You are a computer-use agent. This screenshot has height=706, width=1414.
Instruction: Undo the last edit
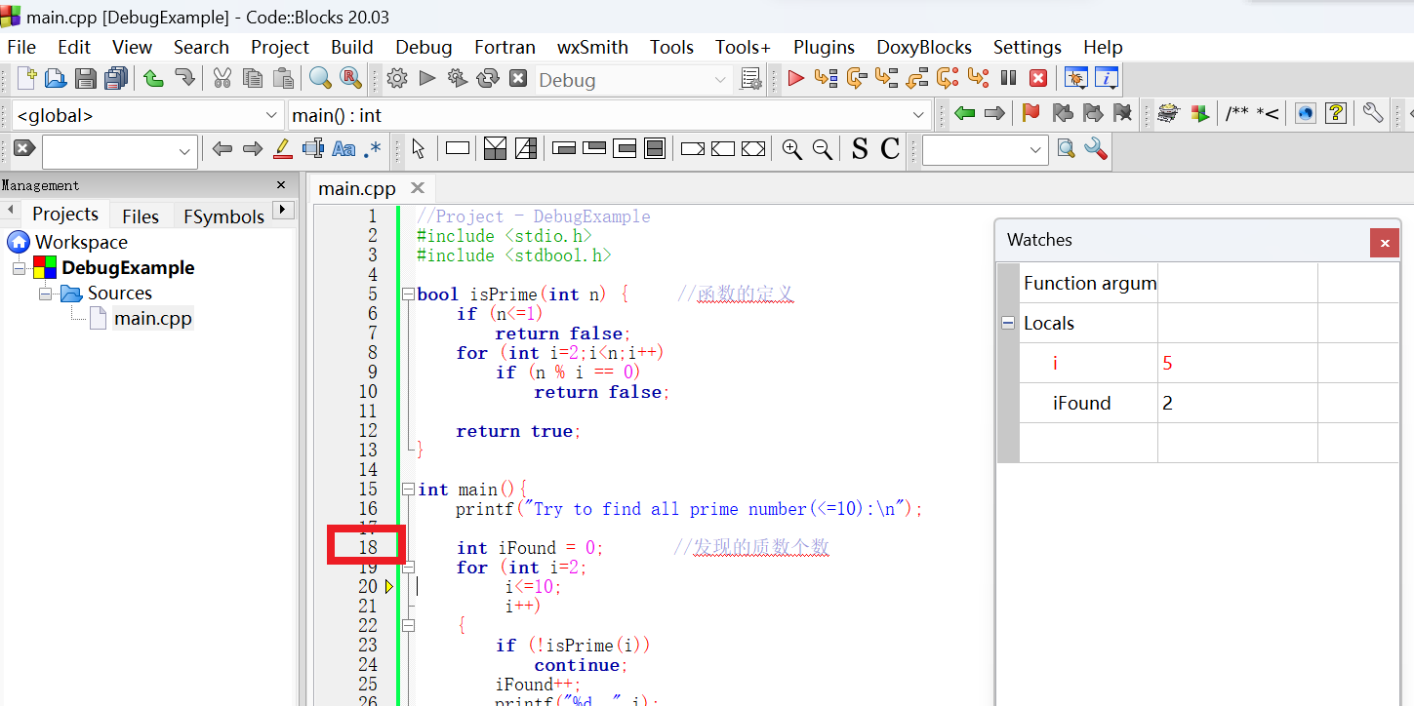tap(153, 78)
